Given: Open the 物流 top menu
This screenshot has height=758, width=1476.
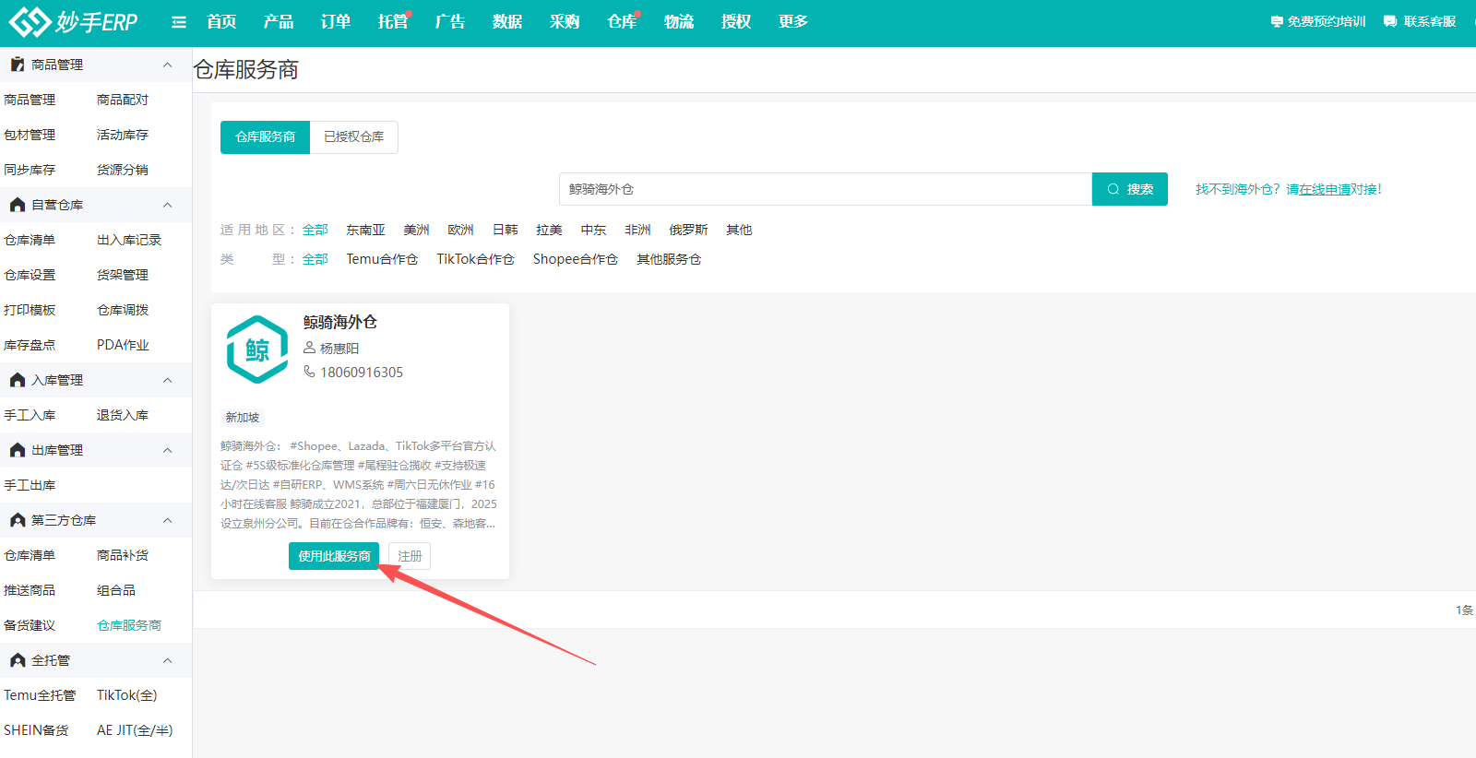Looking at the screenshot, I should tap(679, 22).
